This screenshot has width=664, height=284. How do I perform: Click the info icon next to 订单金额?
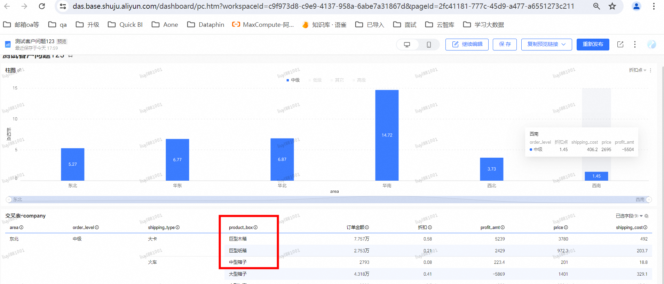tap(367, 228)
